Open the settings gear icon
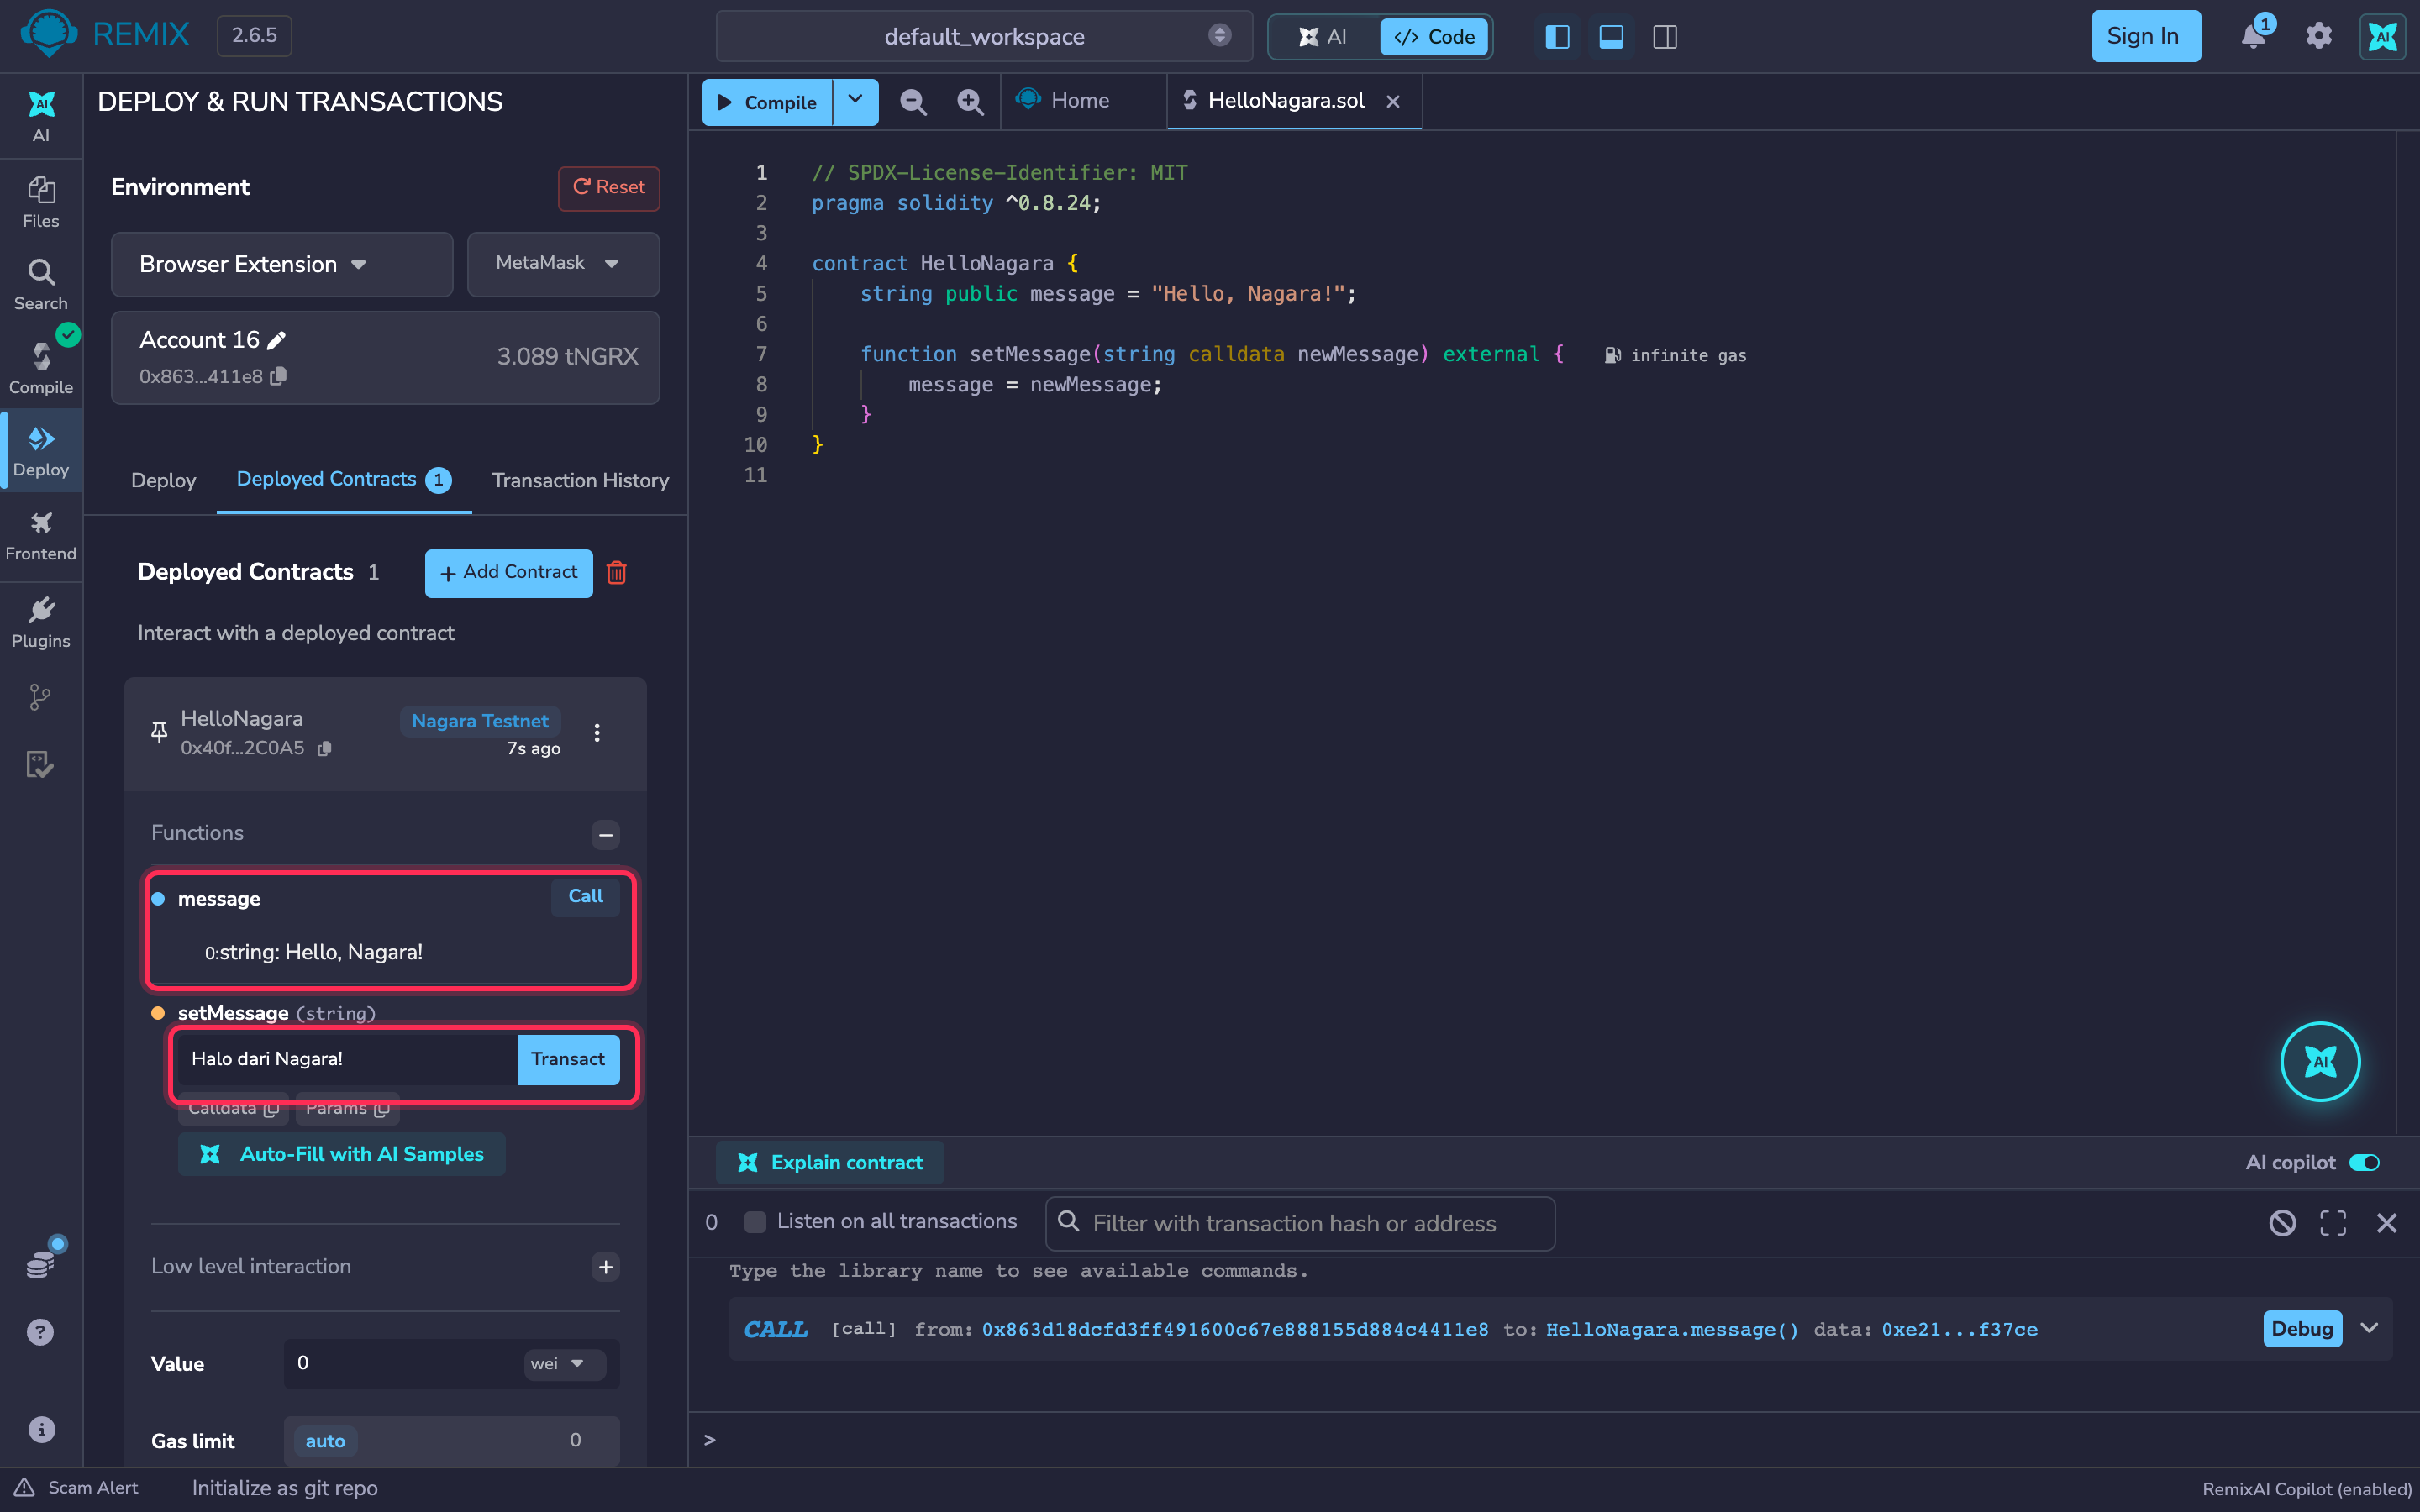Viewport: 2420px width, 1512px height. click(2319, 36)
